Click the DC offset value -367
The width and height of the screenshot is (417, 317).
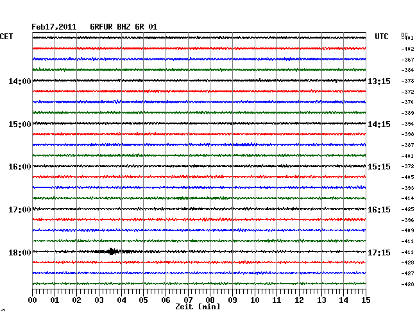(x=407, y=60)
